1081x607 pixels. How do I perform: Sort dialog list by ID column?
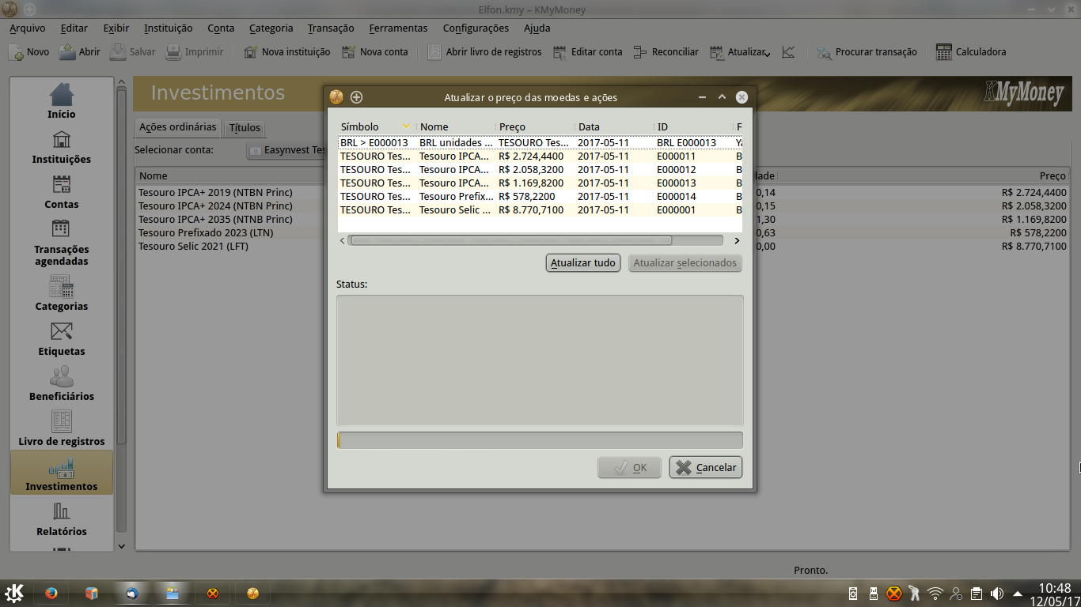(x=693, y=126)
